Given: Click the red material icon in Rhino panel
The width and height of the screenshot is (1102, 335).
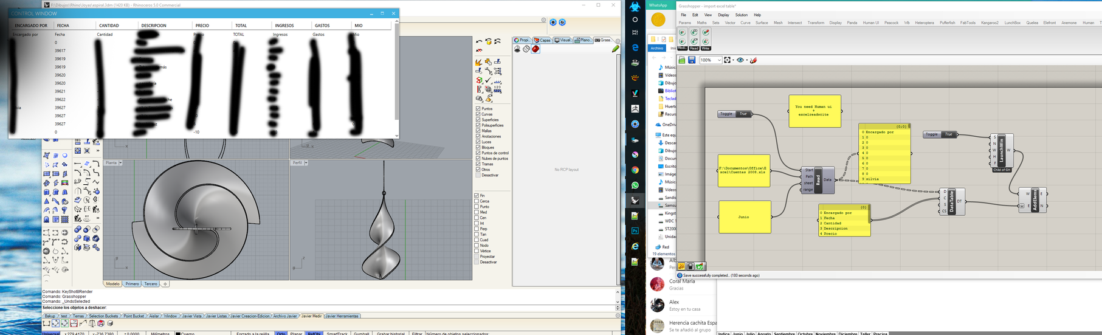Looking at the screenshot, I should (x=536, y=49).
